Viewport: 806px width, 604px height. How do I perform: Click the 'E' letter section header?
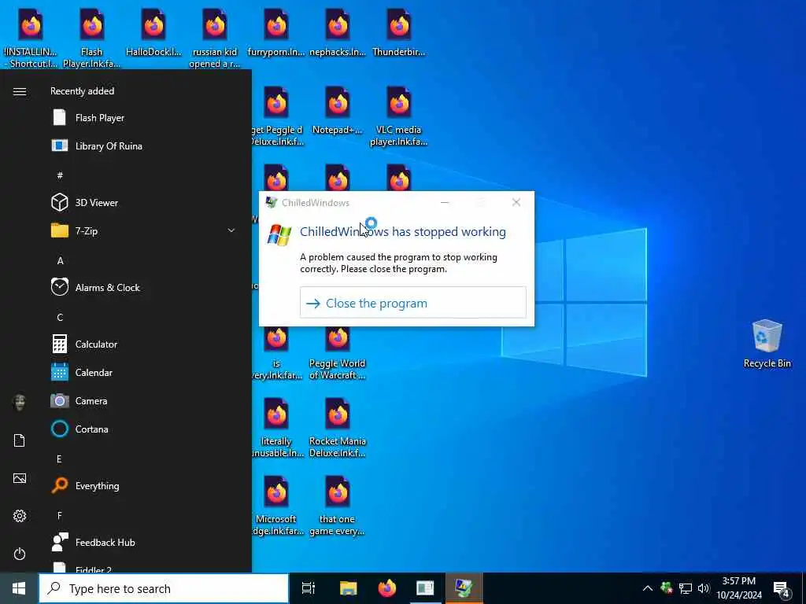[59, 459]
